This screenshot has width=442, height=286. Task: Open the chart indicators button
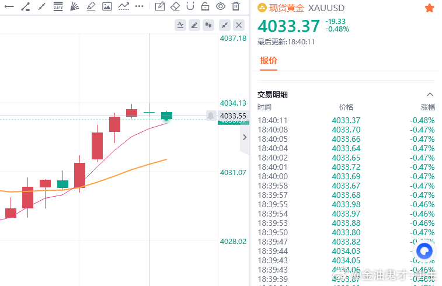tap(180, 25)
